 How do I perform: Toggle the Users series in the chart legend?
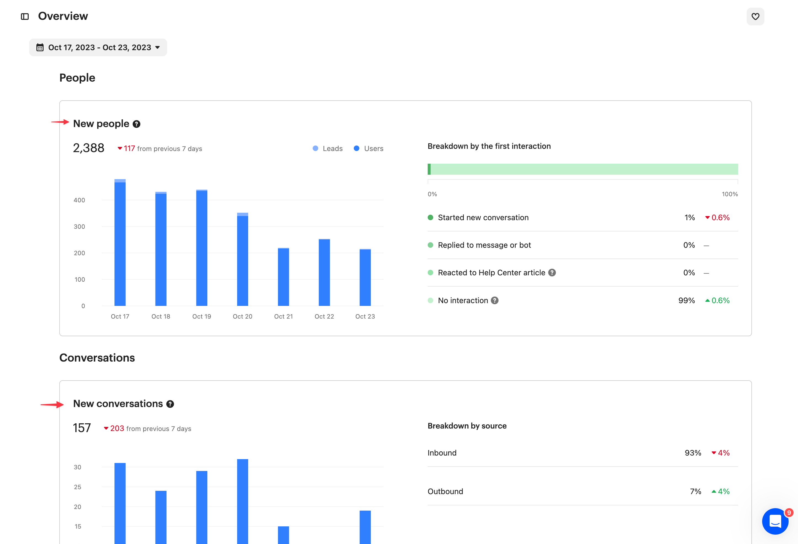point(368,148)
